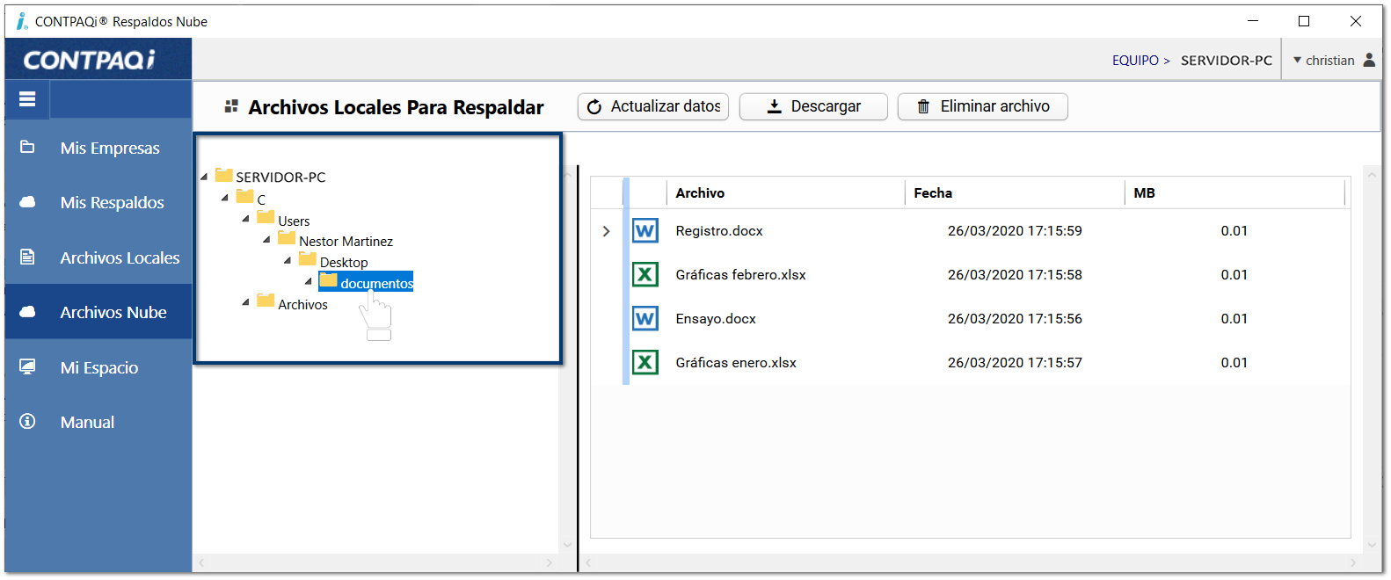1391x580 pixels.
Task: Click the Word icon beside Ensayo.docx
Action: pyautogui.click(x=645, y=319)
